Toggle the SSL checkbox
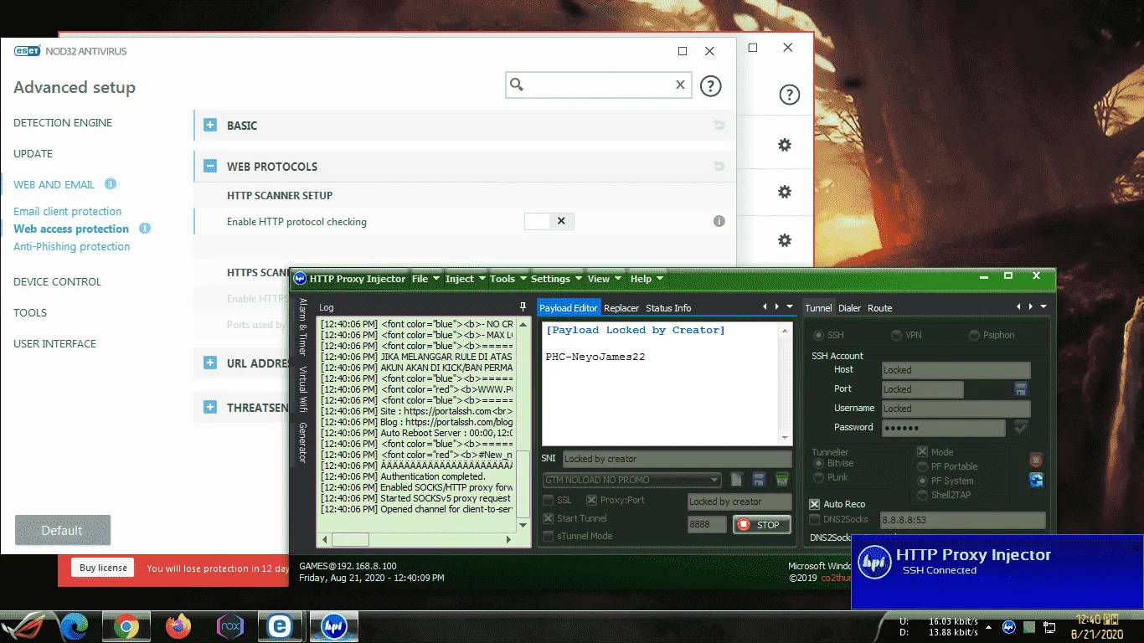Screen dimensions: 1144x643 pyautogui.click(x=549, y=500)
